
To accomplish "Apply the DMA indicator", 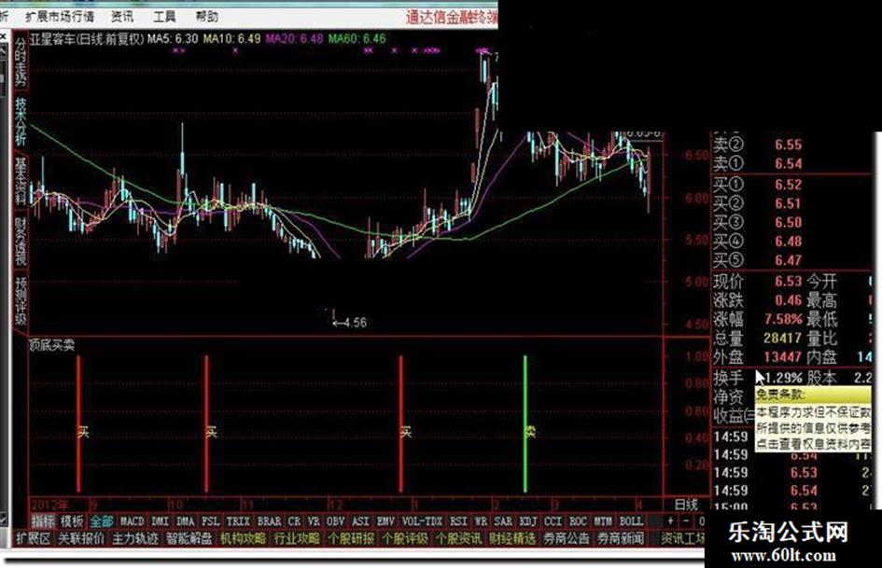I will point(185,521).
